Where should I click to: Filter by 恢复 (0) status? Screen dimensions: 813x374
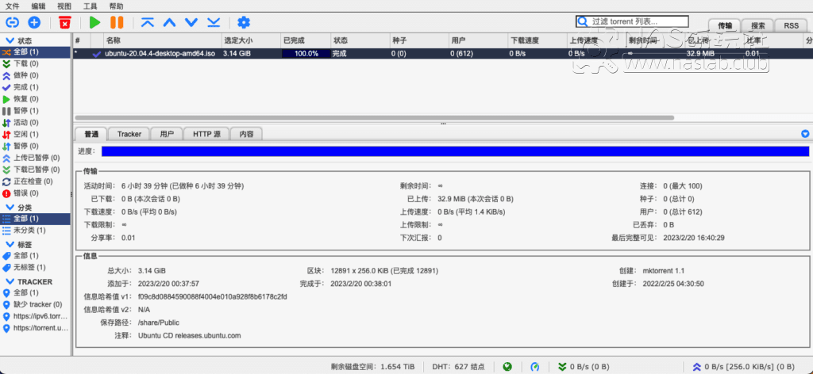coord(35,99)
